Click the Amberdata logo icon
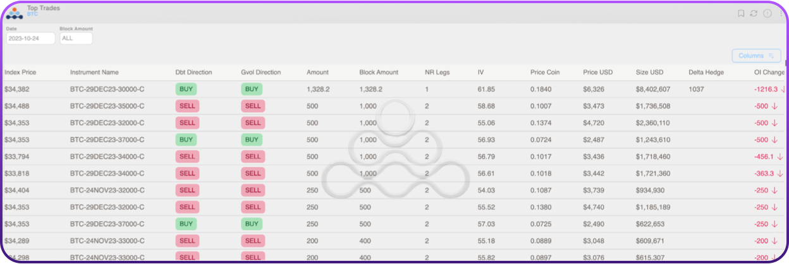This screenshot has width=789, height=264. (x=14, y=13)
